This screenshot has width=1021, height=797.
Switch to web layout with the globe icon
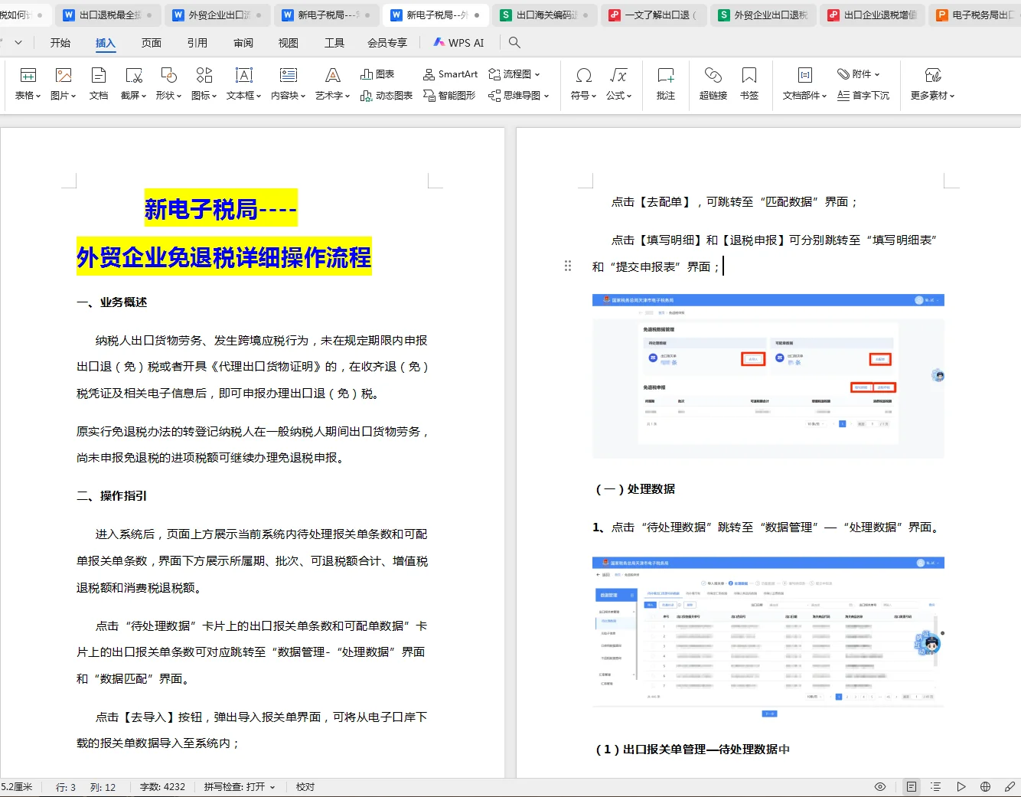click(x=986, y=786)
